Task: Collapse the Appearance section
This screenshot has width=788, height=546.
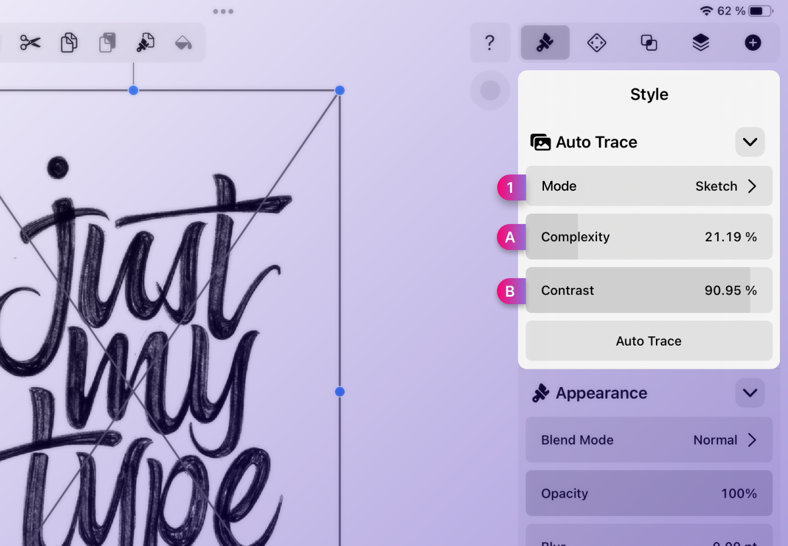Action: tap(749, 393)
